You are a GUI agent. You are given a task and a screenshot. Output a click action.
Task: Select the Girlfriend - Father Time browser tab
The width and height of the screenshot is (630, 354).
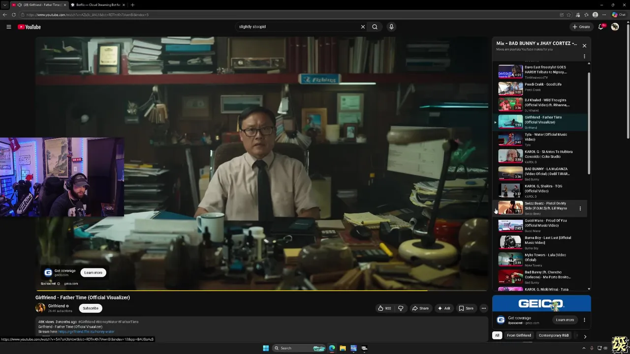tap(38, 5)
